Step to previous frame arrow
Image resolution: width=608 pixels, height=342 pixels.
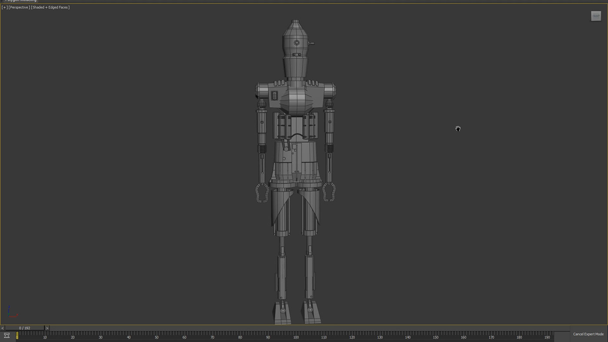[x=3, y=328]
